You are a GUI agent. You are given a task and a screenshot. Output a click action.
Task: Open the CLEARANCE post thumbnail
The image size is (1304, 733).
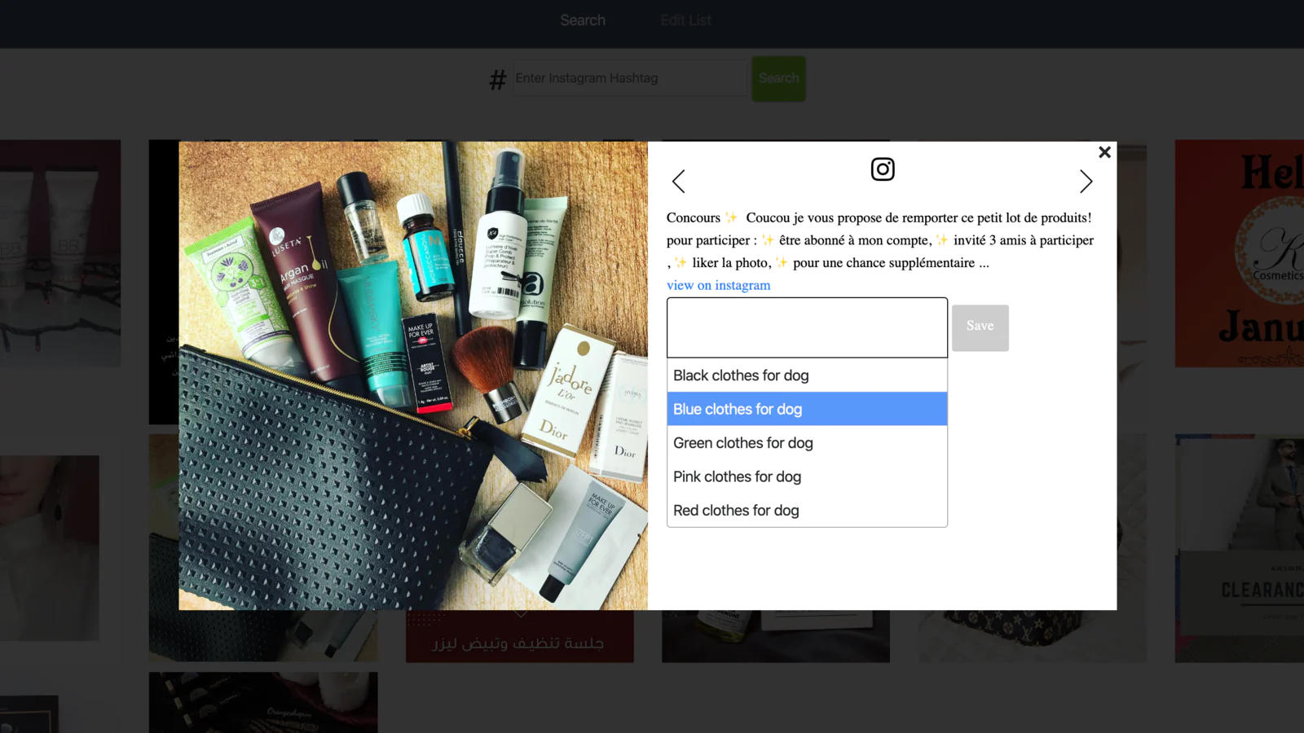pos(1239,548)
